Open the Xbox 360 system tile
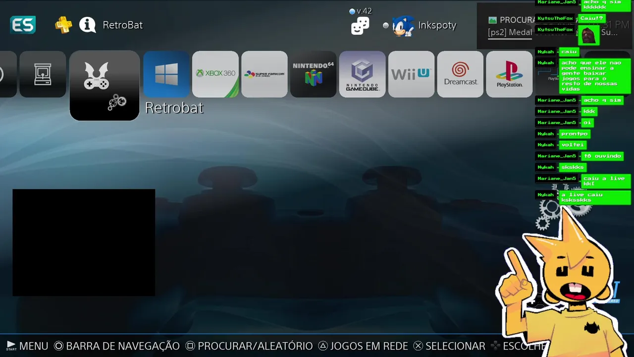Viewport: 634px width, 357px height. 215,74
